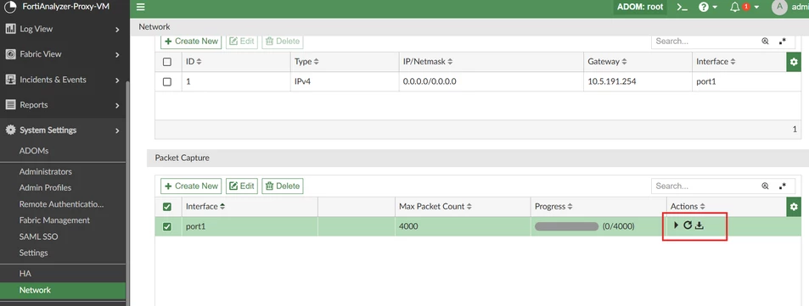The width and height of the screenshot is (809, 306).
Task: Click the Reports sidebar icon
Action: pyautogui.click(x=10, y=104)
